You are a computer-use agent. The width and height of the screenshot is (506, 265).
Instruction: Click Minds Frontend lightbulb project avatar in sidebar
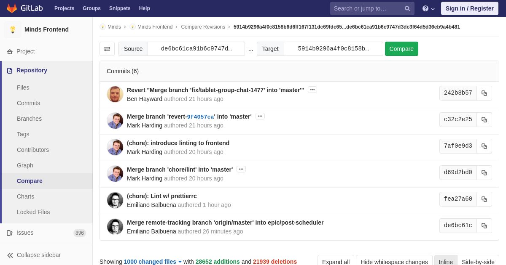pyautogui.click(x=13, y=29)
